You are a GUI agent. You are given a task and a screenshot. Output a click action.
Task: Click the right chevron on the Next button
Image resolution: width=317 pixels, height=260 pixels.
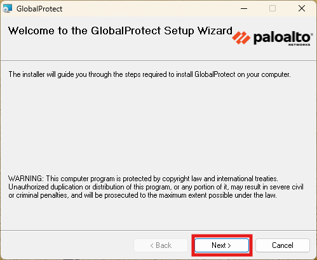click(229, 245)
